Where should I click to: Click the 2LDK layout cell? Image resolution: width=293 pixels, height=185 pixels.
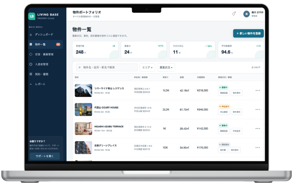(x=166, y=110)
